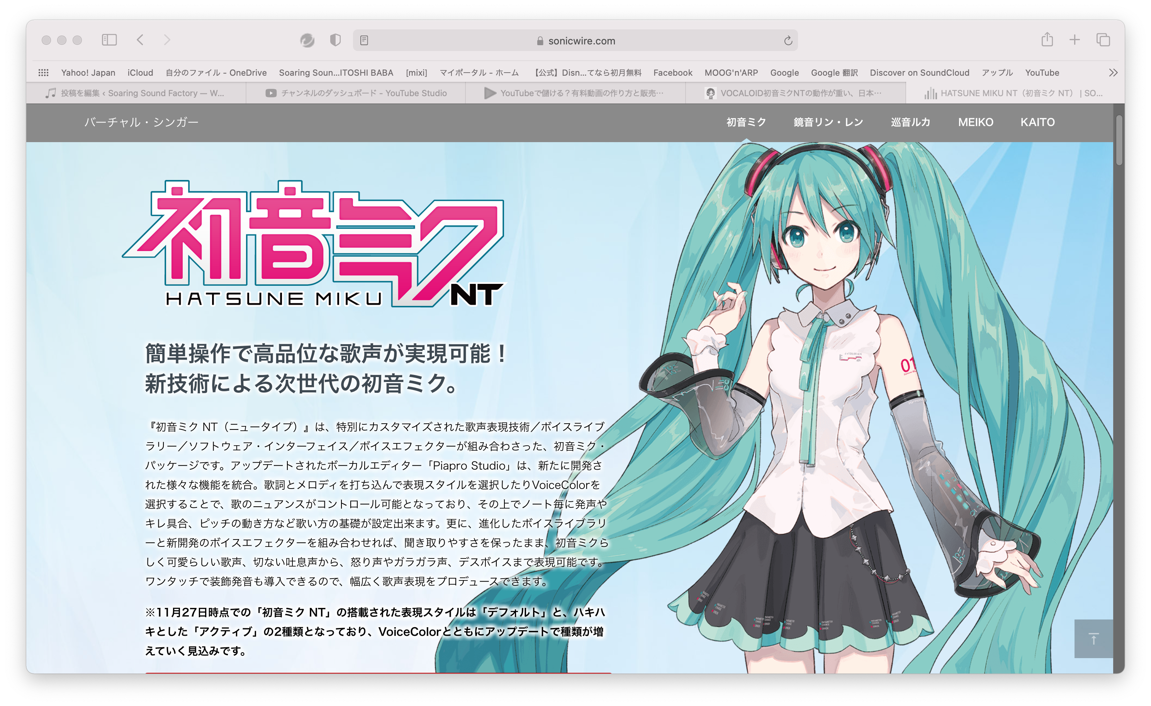
Task: Select 巡音ルカ in the singer menu
Action: coord(910,122)
